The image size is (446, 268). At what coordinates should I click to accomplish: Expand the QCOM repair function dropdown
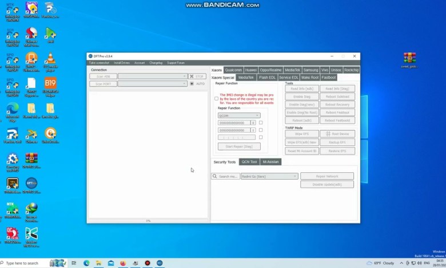(x=239, y=115)
